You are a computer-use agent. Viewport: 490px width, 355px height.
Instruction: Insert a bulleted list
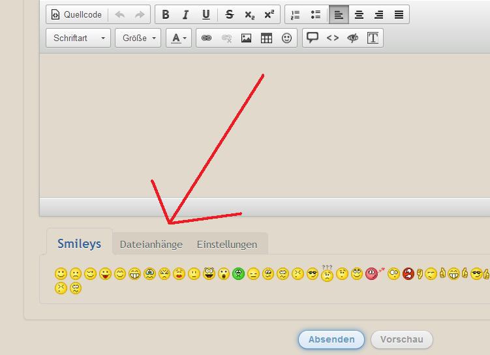coord(316,14)
